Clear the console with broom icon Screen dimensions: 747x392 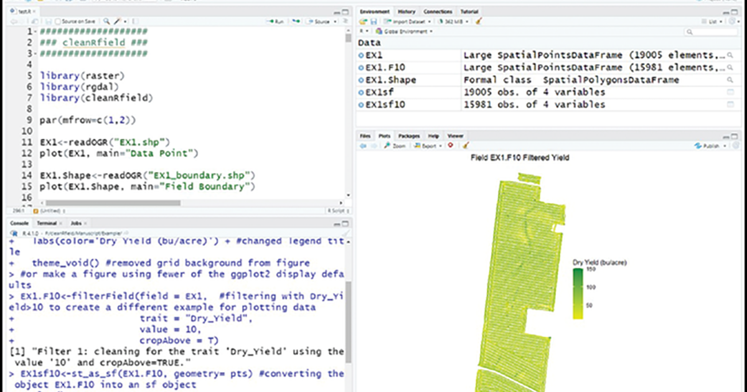pyautogui.click(x=346, y=233)
